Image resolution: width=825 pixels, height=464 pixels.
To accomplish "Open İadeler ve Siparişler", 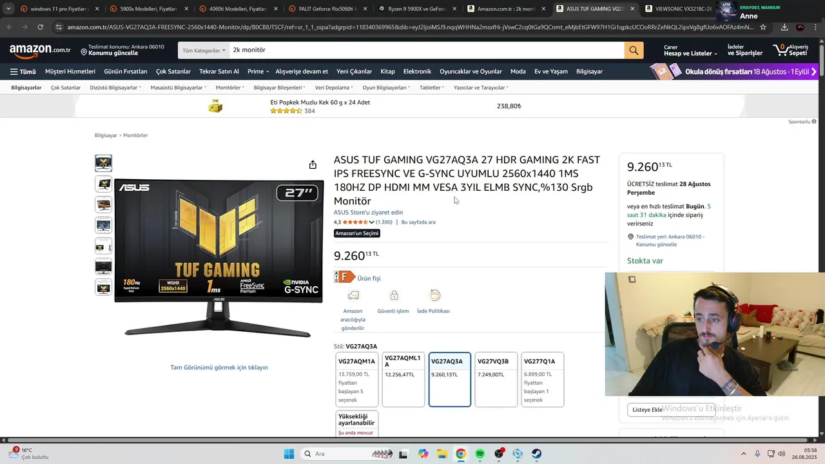I will pyautogui.click(x=745, y=50).
